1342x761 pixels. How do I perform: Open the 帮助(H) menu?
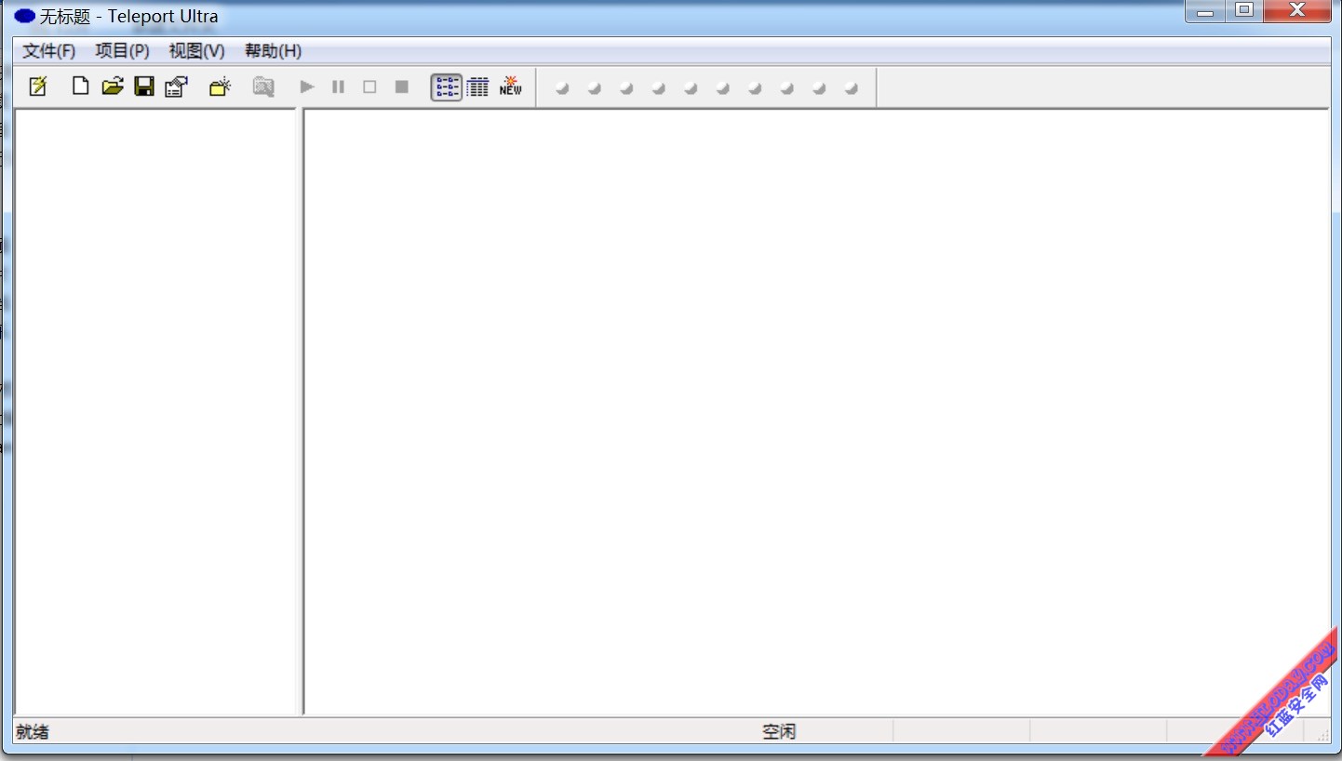point(273,51)
